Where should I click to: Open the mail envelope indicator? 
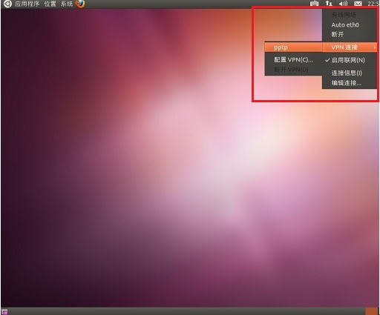[358, 4]
